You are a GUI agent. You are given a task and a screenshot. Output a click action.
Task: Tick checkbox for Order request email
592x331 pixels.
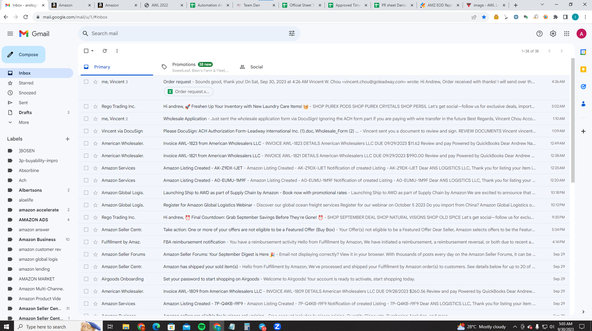(x=86, y=82)
